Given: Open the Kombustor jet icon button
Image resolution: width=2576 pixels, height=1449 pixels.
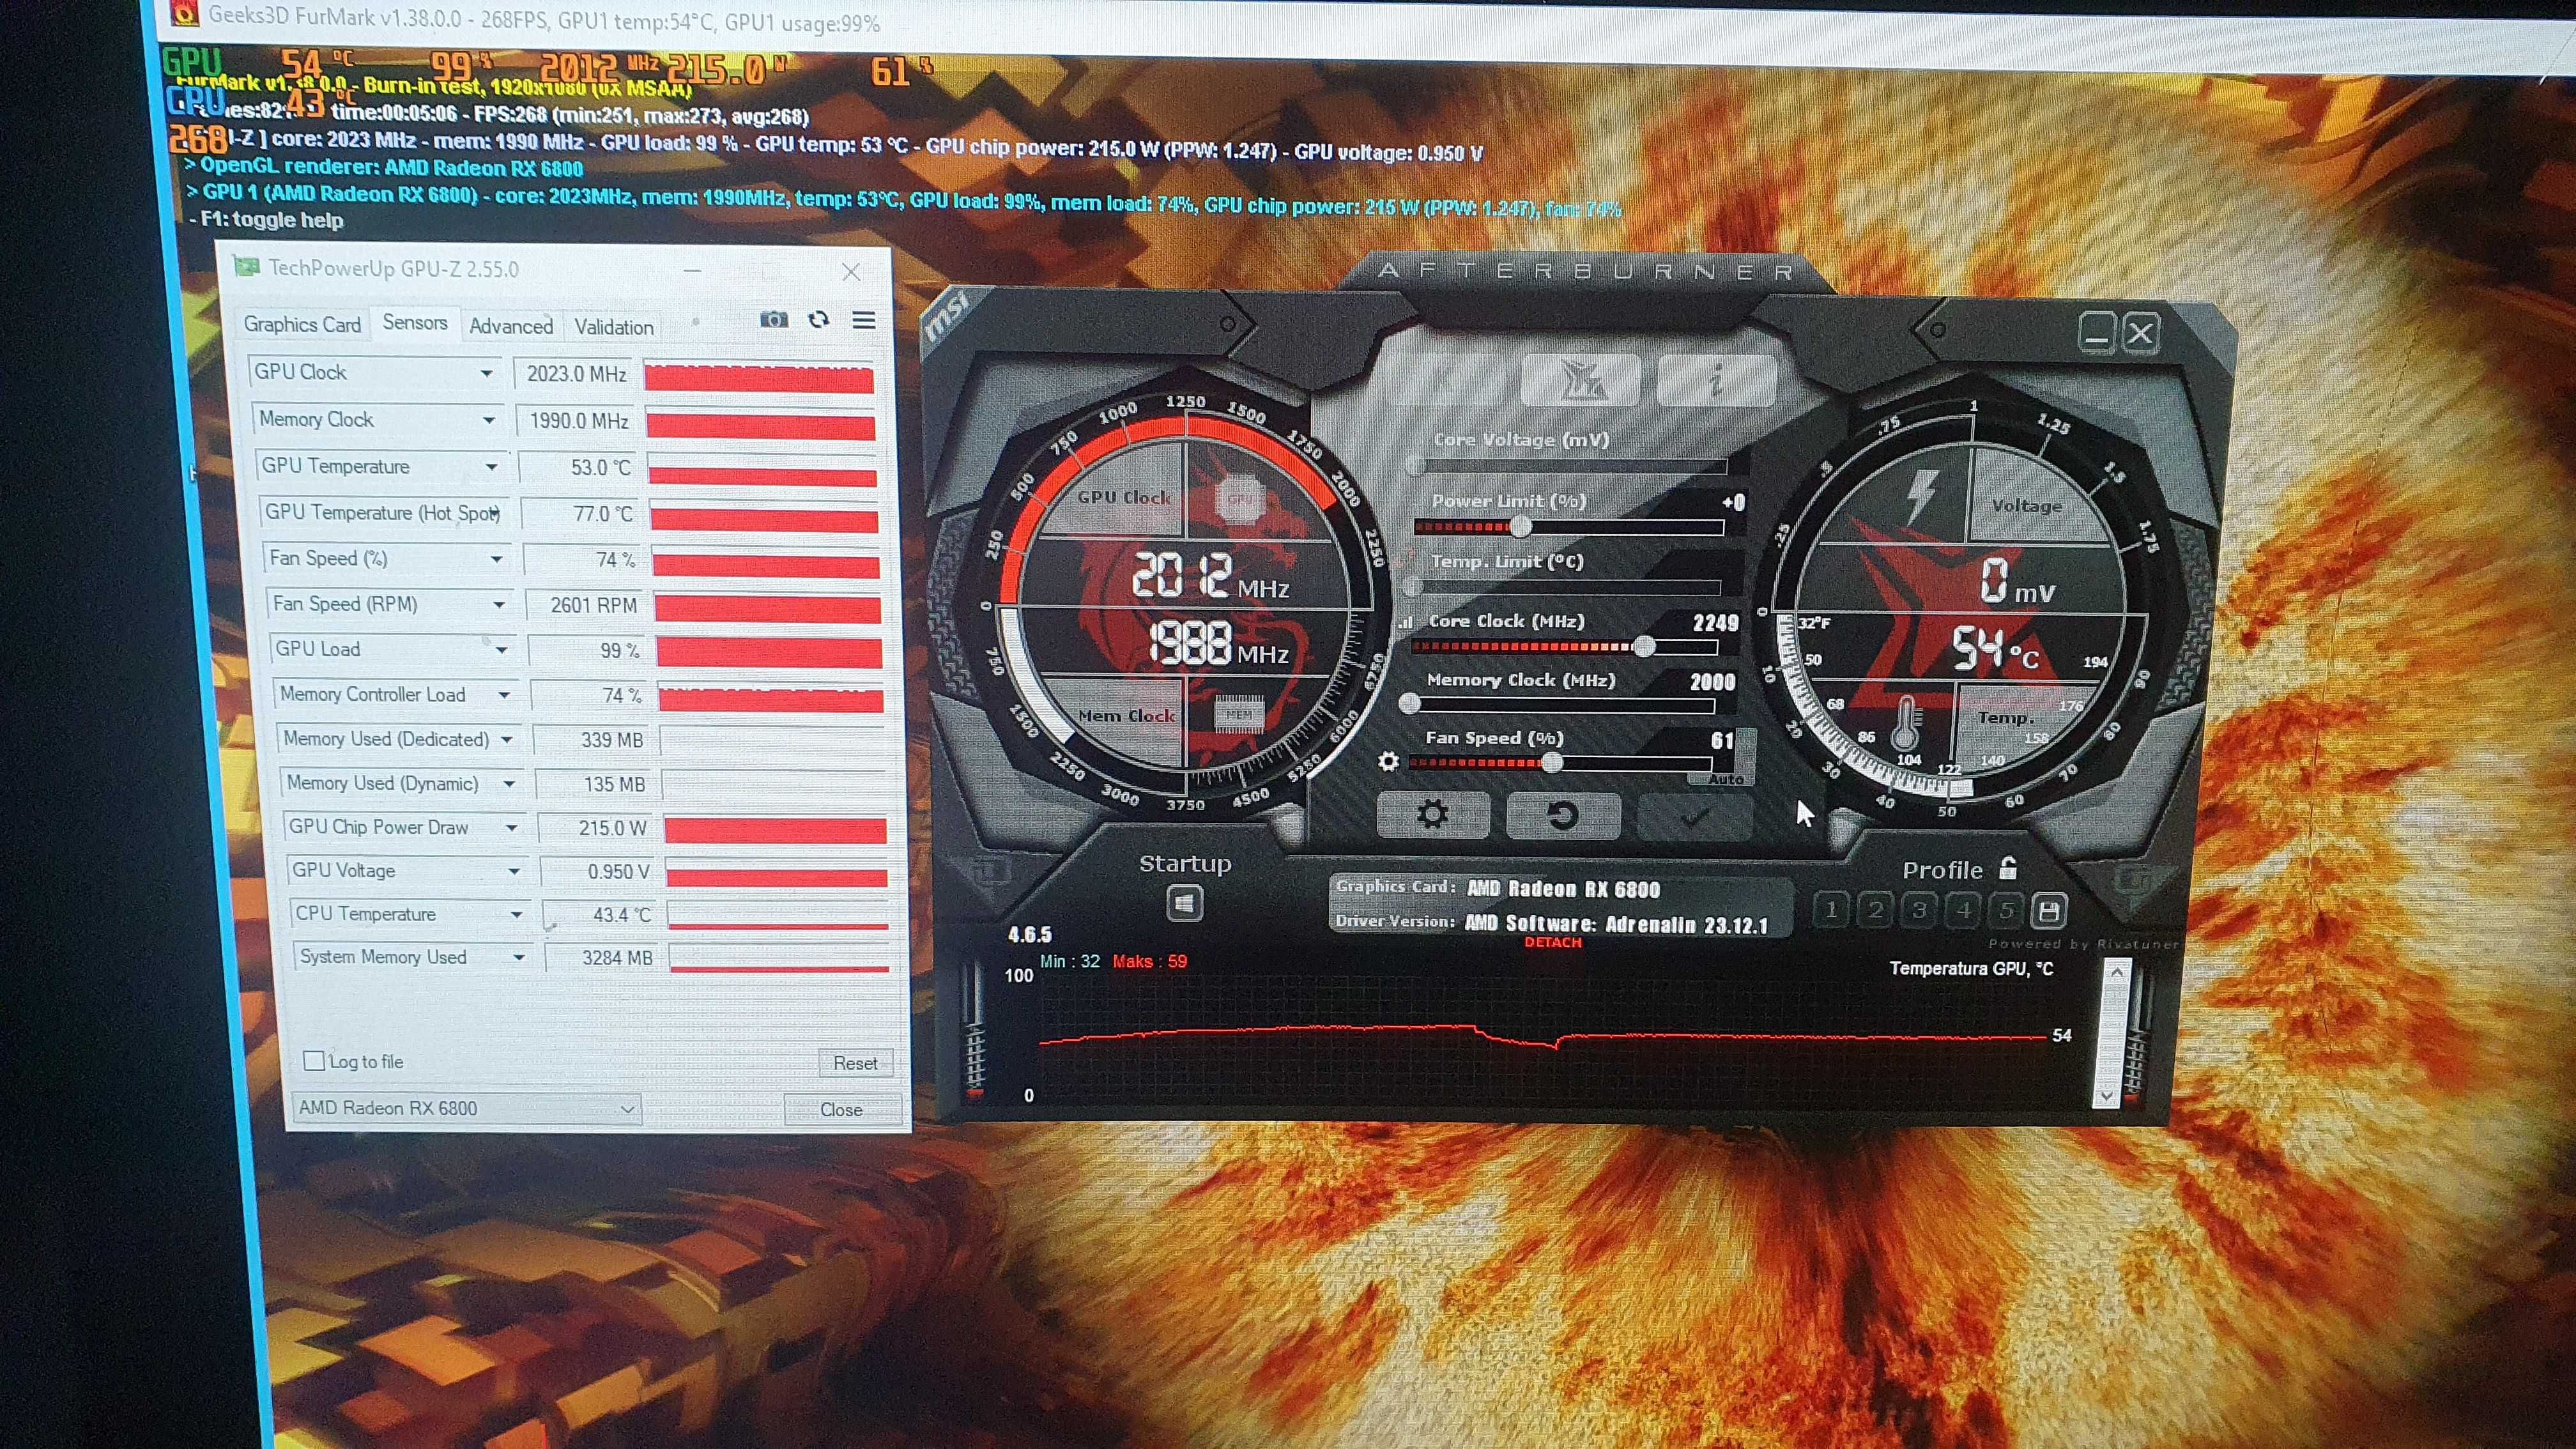Looking at the screenshot, I should pos(1580,380).
